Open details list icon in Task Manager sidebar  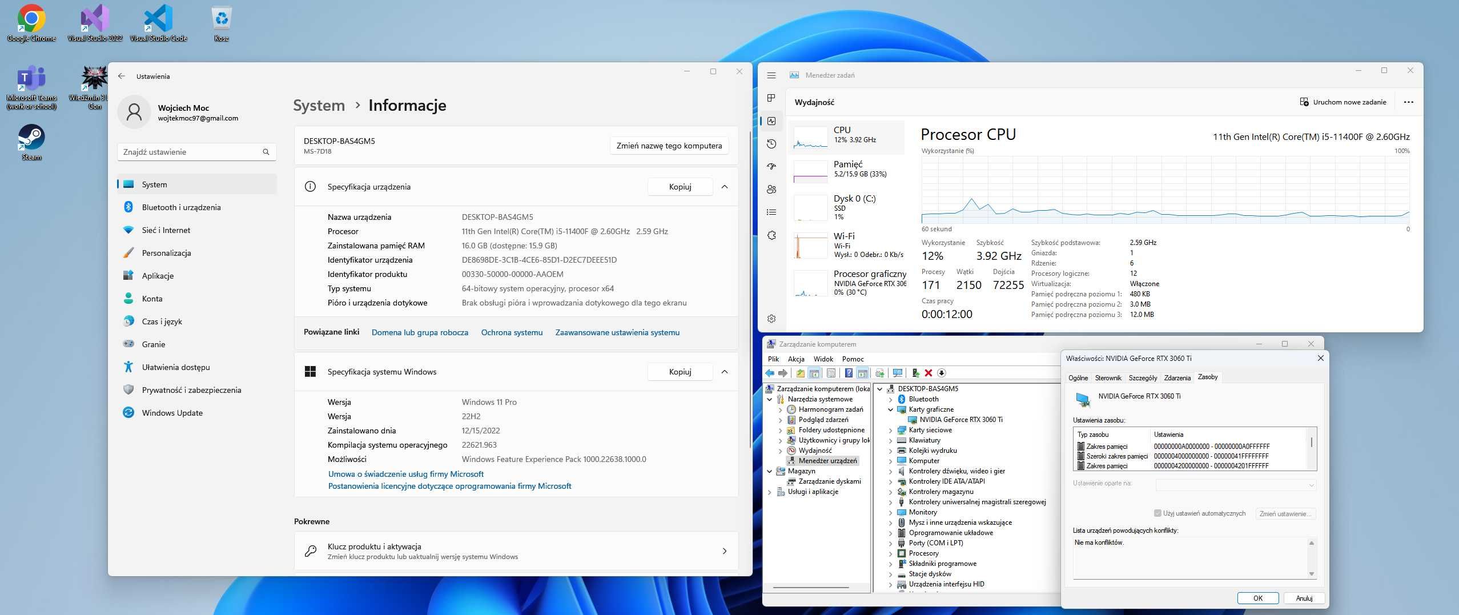point(771,212)
